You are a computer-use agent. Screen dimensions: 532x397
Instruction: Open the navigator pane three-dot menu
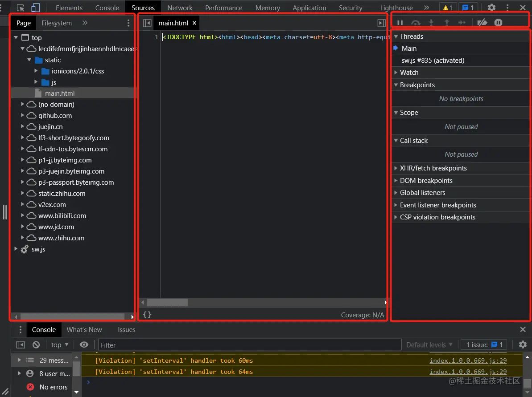[x=128, y=23]
